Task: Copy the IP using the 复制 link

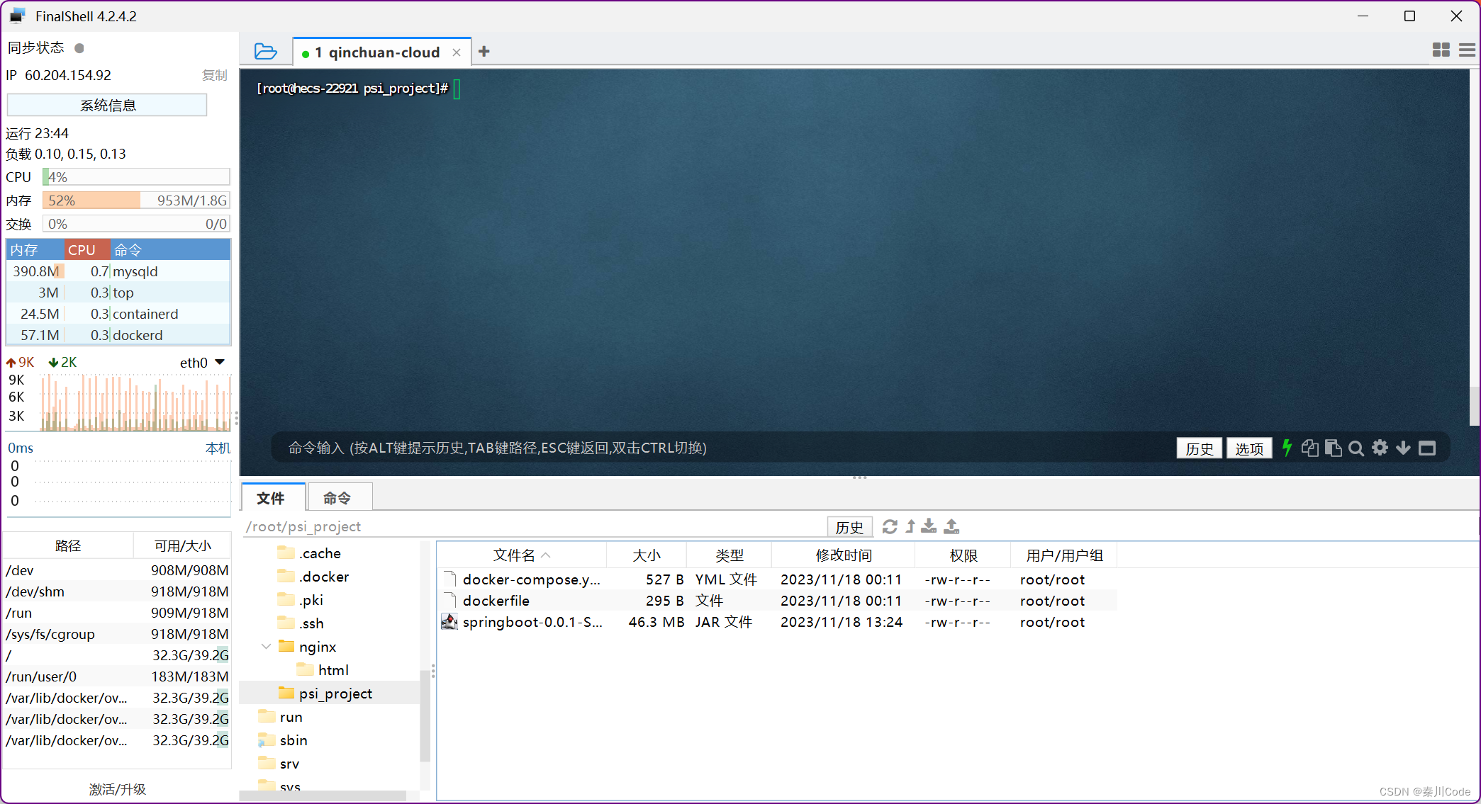Action: point(215,75)
